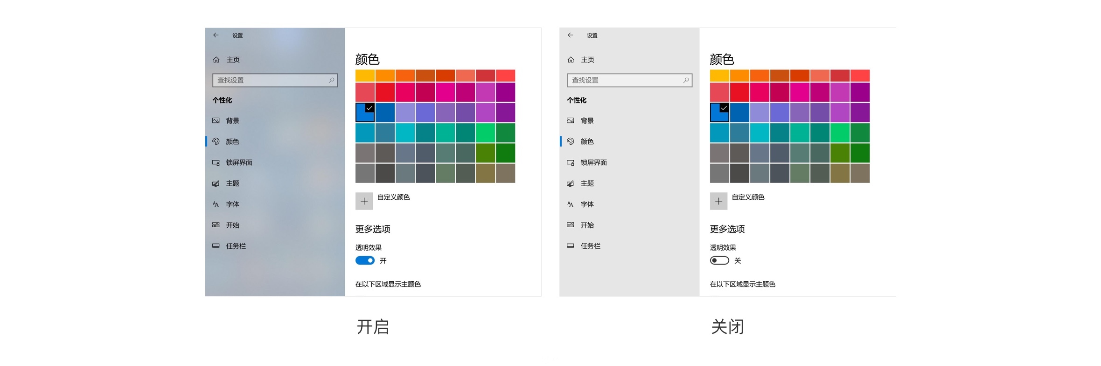
Task: Click 背景 picture icon in right window
Action: click(x=571, y=121)
